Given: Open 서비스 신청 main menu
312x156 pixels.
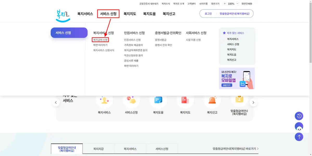Looking at the screenshot, I should point(108,14).
